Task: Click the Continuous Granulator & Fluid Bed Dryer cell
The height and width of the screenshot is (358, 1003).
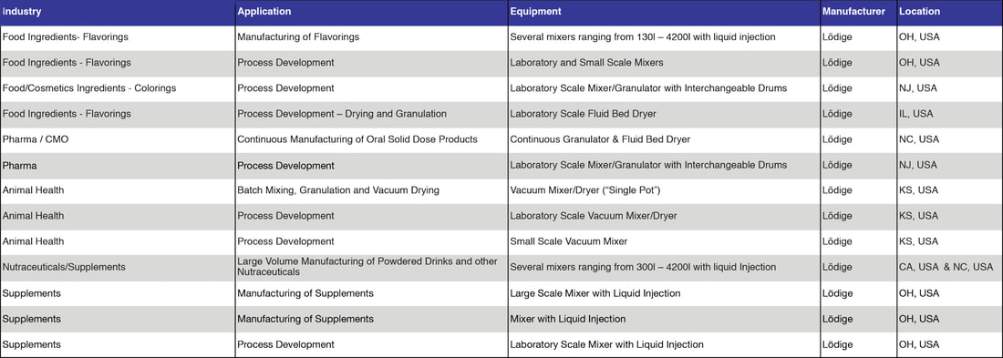Action: pos(664,140)
